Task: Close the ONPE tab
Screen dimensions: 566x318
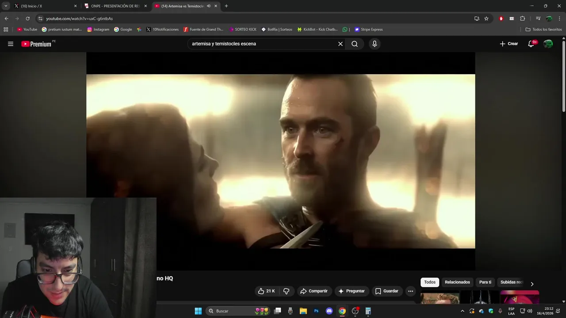Action: click(145, 6)
